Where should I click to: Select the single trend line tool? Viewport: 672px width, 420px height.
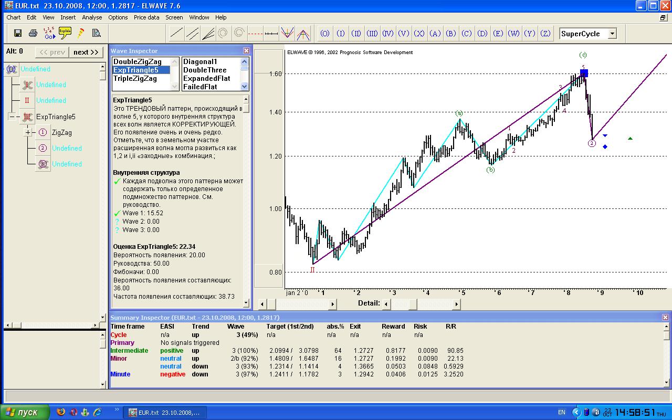176,34
